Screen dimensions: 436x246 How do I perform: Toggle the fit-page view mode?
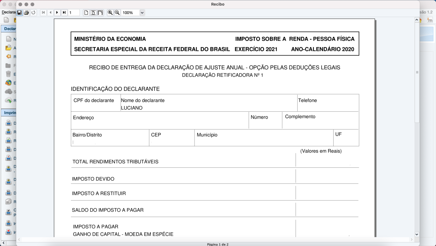[92, 12]
